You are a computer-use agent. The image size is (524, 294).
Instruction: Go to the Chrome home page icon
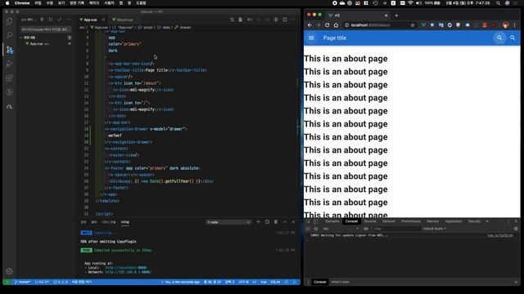(x=336, y=25)
